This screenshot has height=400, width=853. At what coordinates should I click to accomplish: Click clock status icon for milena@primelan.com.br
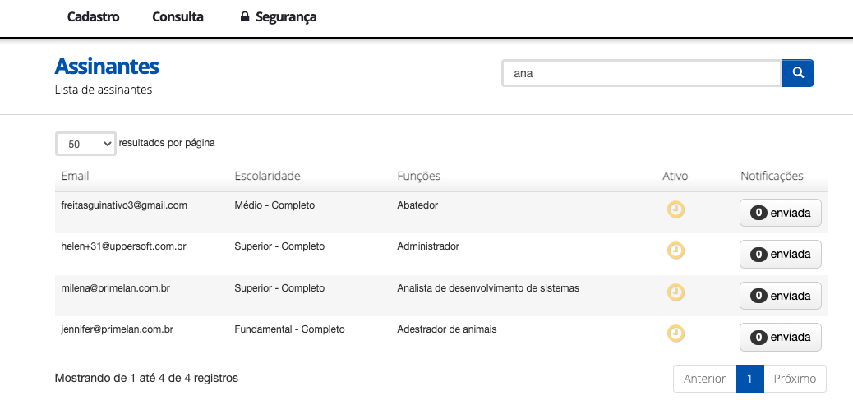675,292
